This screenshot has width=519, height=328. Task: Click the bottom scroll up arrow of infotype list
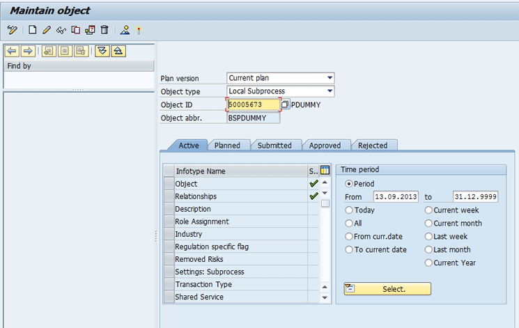[x=325, y=287]
